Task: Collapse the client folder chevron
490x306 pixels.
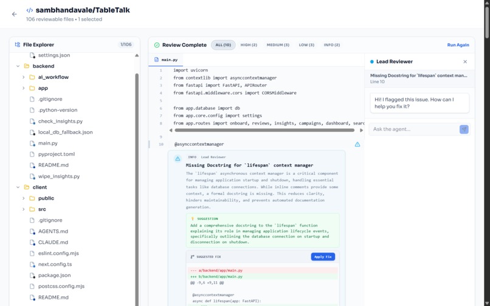Action: pos(18,188)
